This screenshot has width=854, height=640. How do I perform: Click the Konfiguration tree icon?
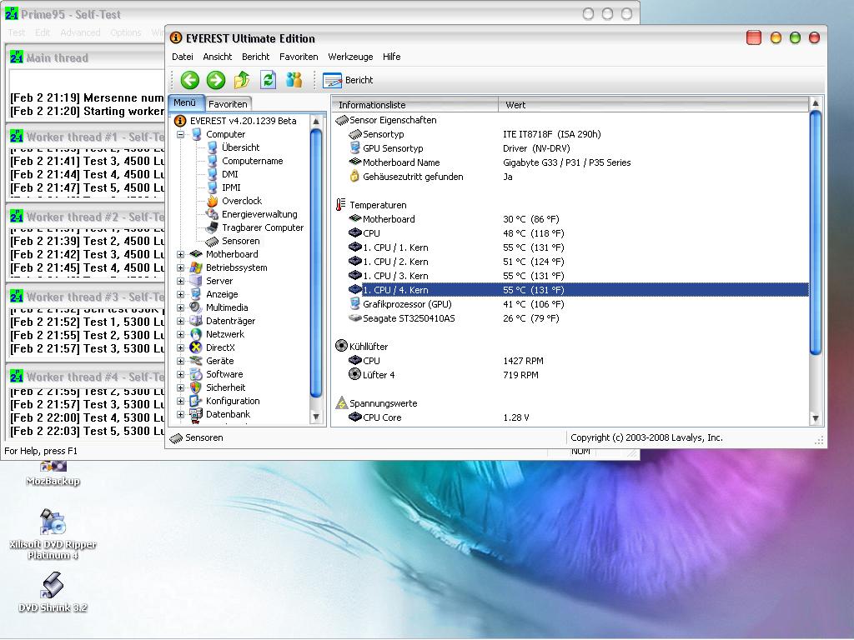(x=196, y=401)
